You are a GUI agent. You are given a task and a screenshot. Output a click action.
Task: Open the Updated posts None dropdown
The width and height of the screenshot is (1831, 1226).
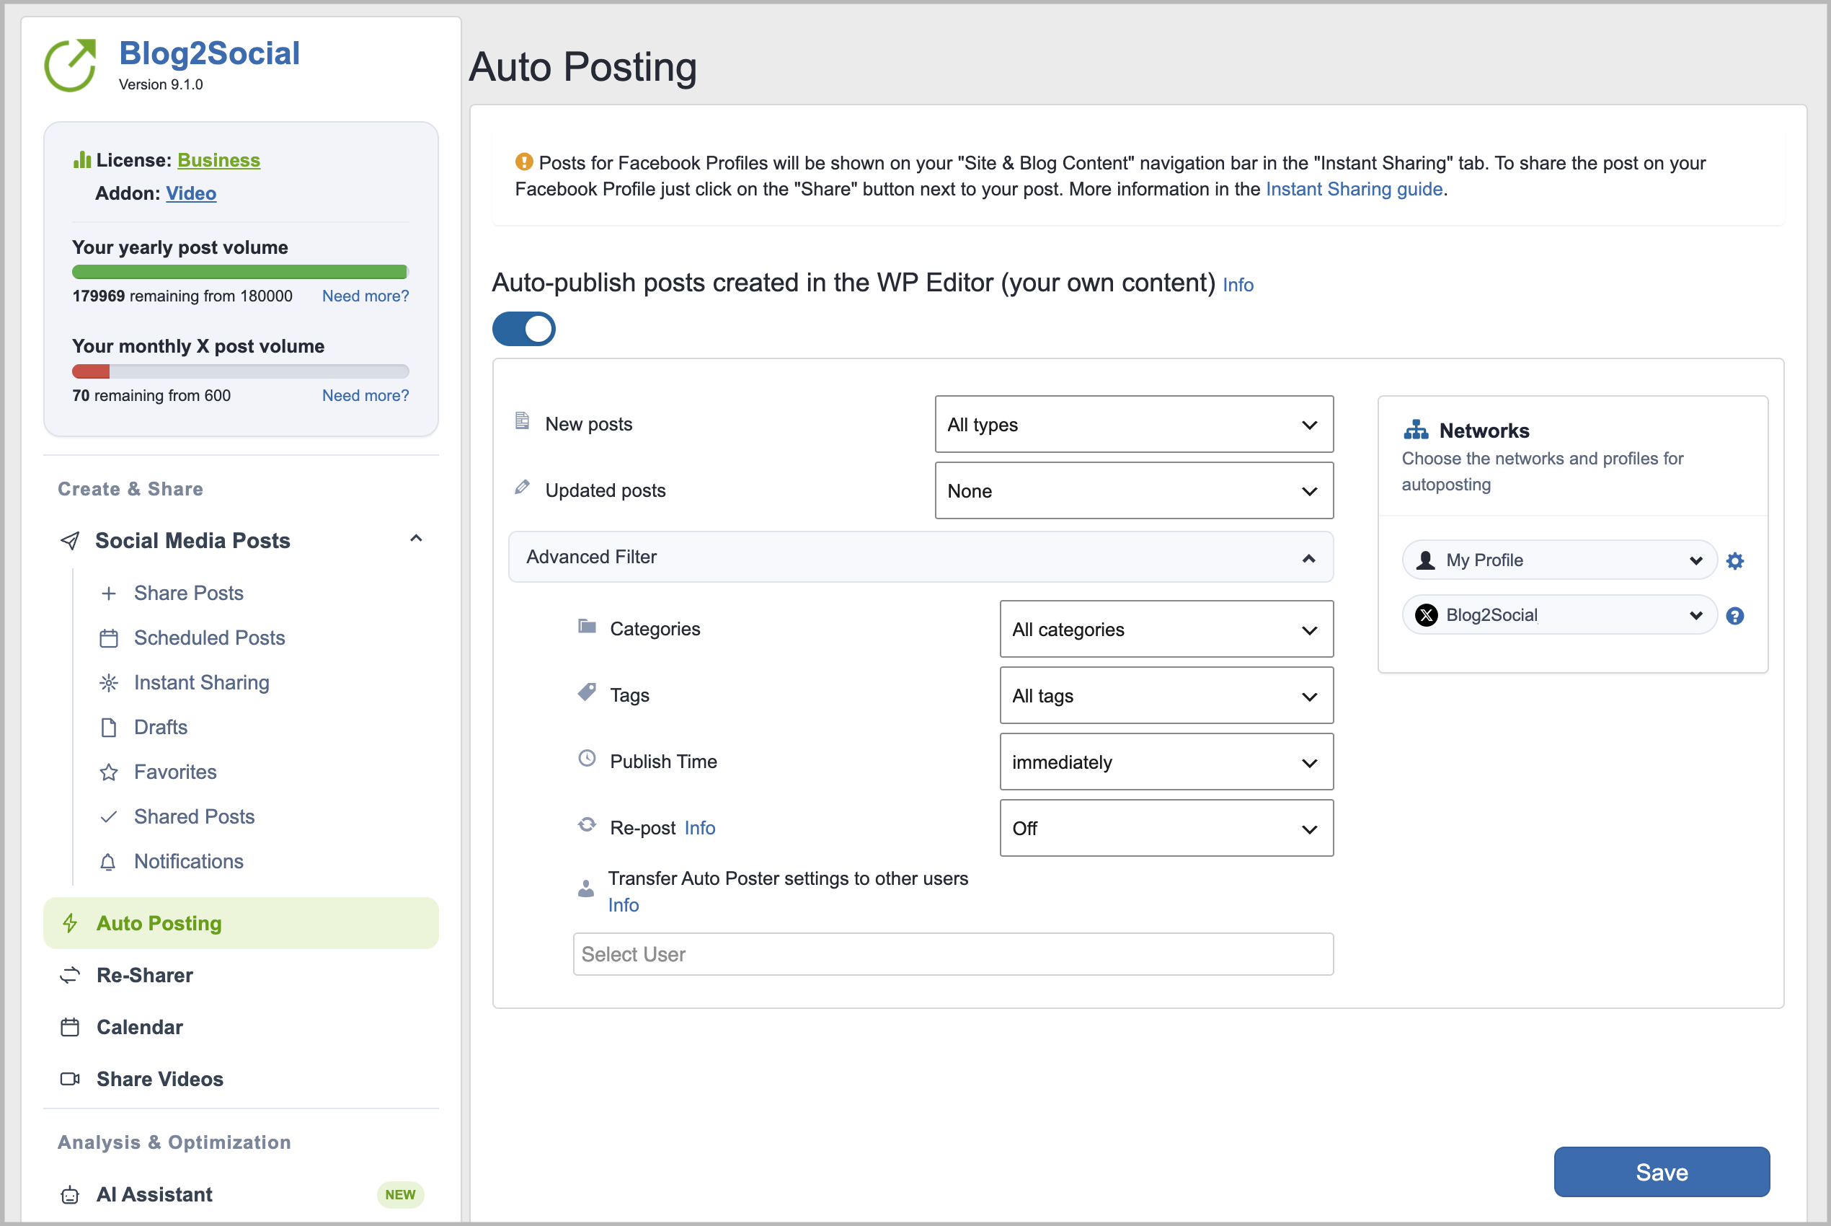1134,491
